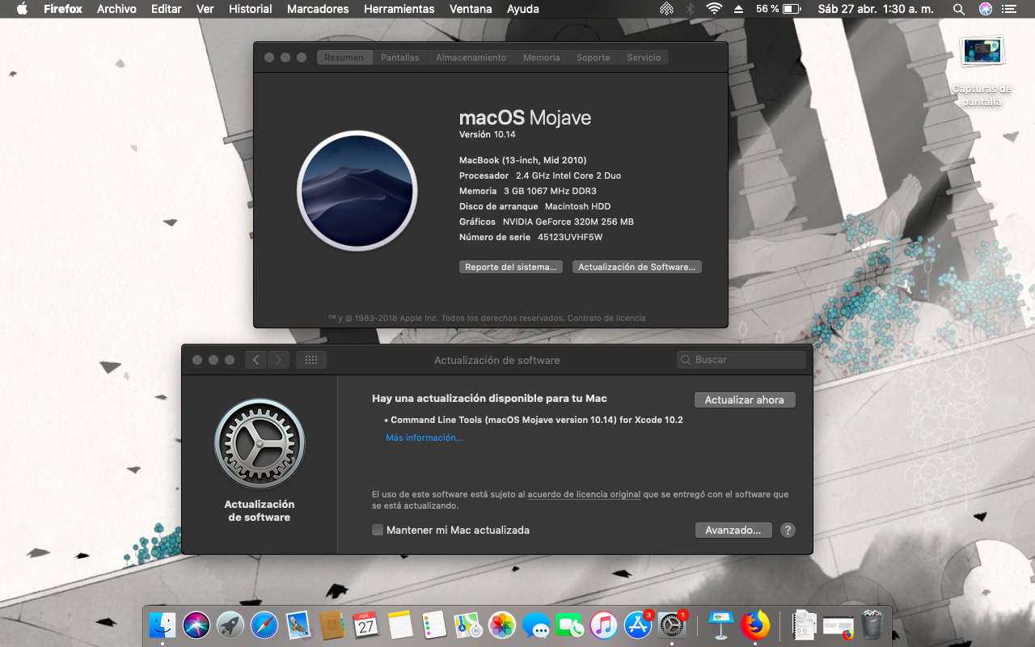Switch to the Pantallas tab
Image resolution: width=1035 pixels, height=647 pixels.
click(400, 57)
